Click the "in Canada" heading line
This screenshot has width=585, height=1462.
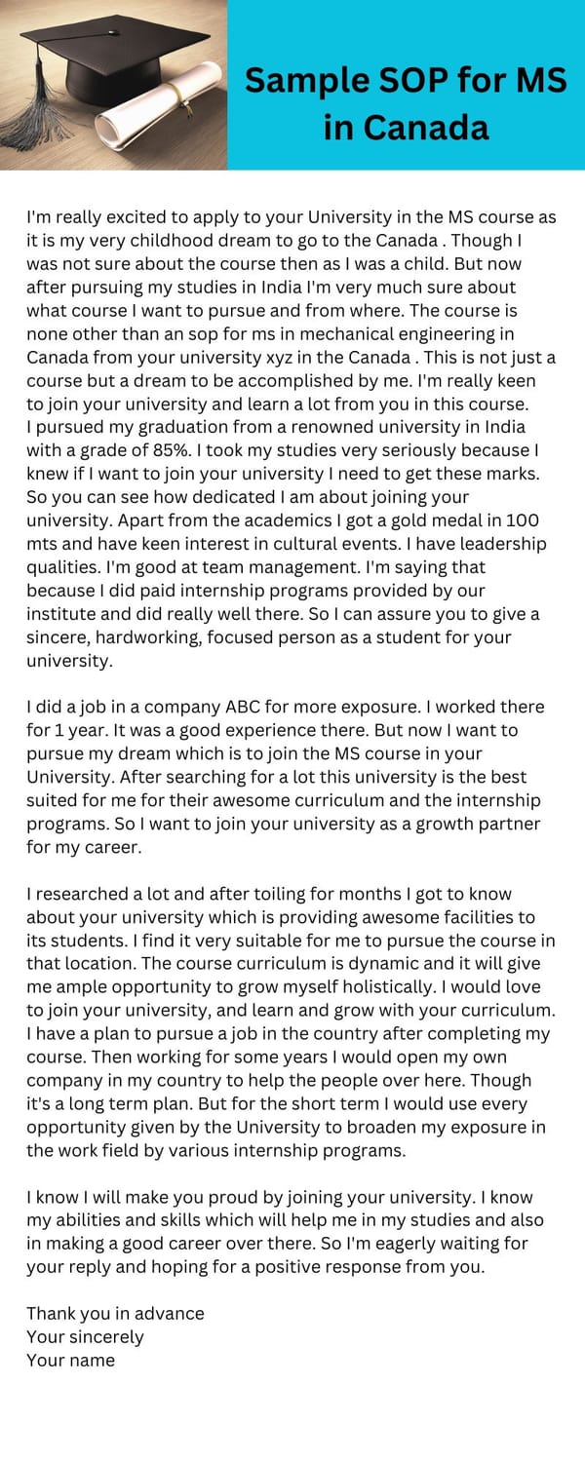[x=406, y=127]
